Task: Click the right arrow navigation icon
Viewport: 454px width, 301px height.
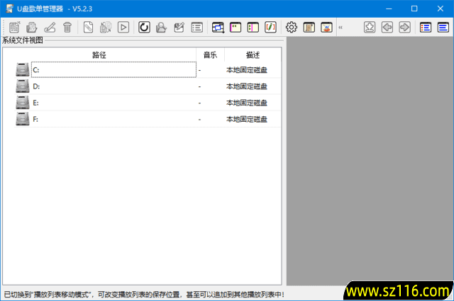Action: click(405, 27)
